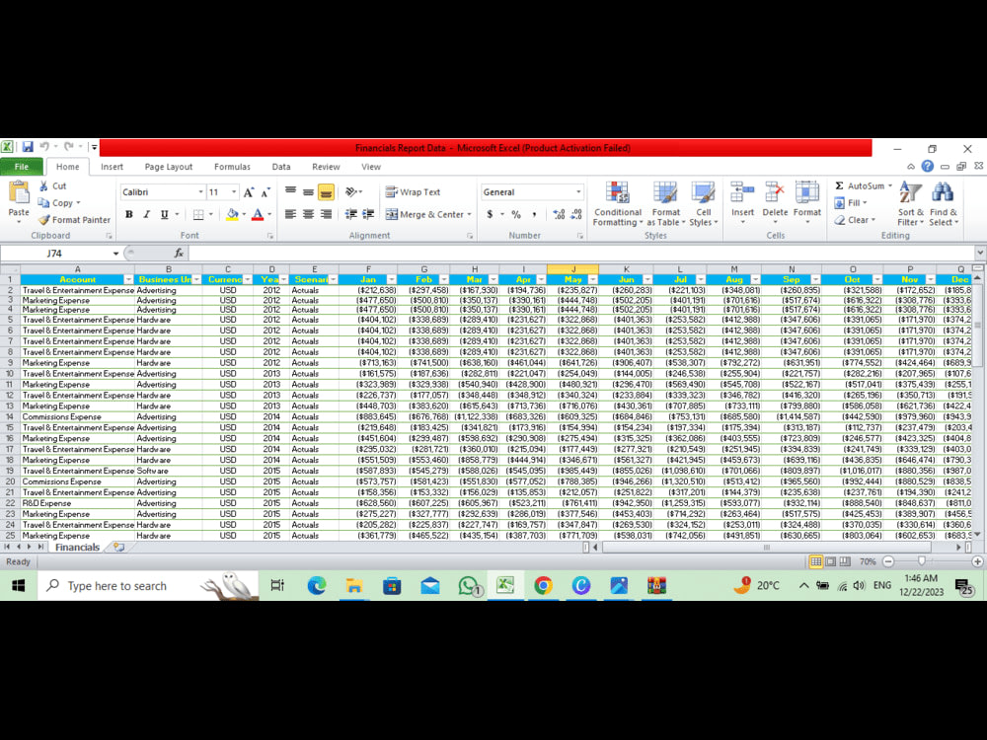Viewport: 987px width, 740px height.
Task: Click the Fill Color paint bucket
Action: coord(232,214)
